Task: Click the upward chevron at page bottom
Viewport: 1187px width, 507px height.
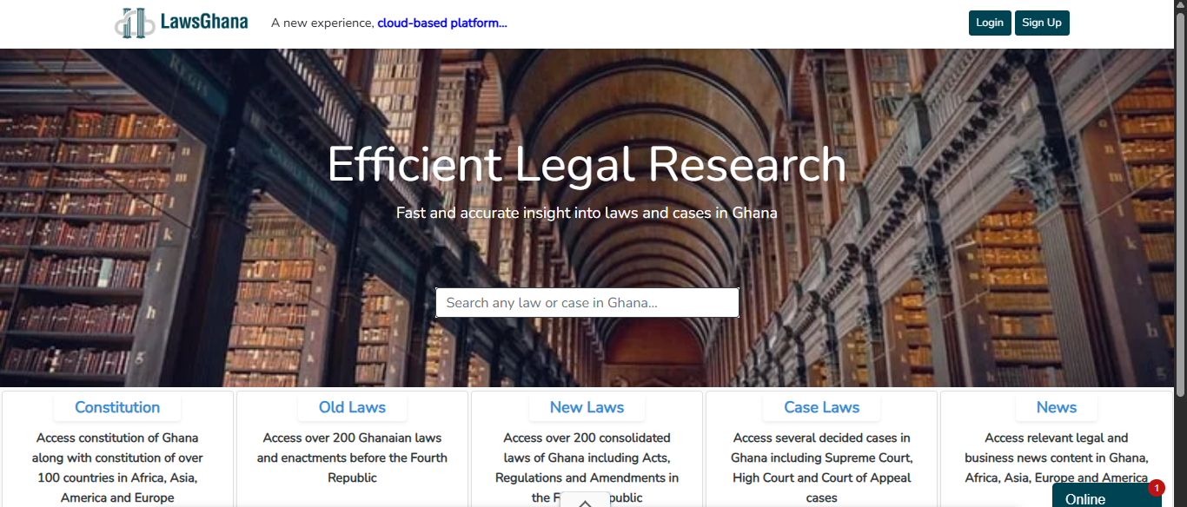Action: [585, 502]
